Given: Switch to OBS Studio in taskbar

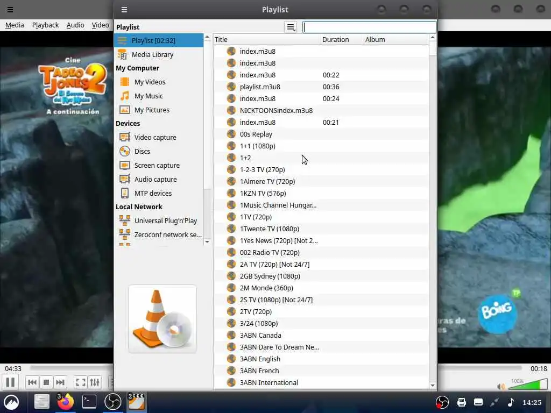Looking at the screenshot, I should click(x=113, y=402).
